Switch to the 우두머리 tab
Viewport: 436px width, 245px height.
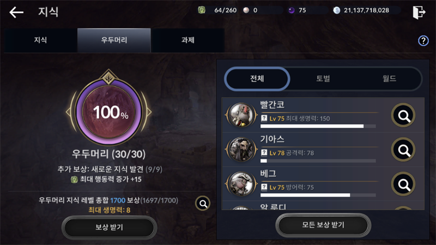coord(114,40)
